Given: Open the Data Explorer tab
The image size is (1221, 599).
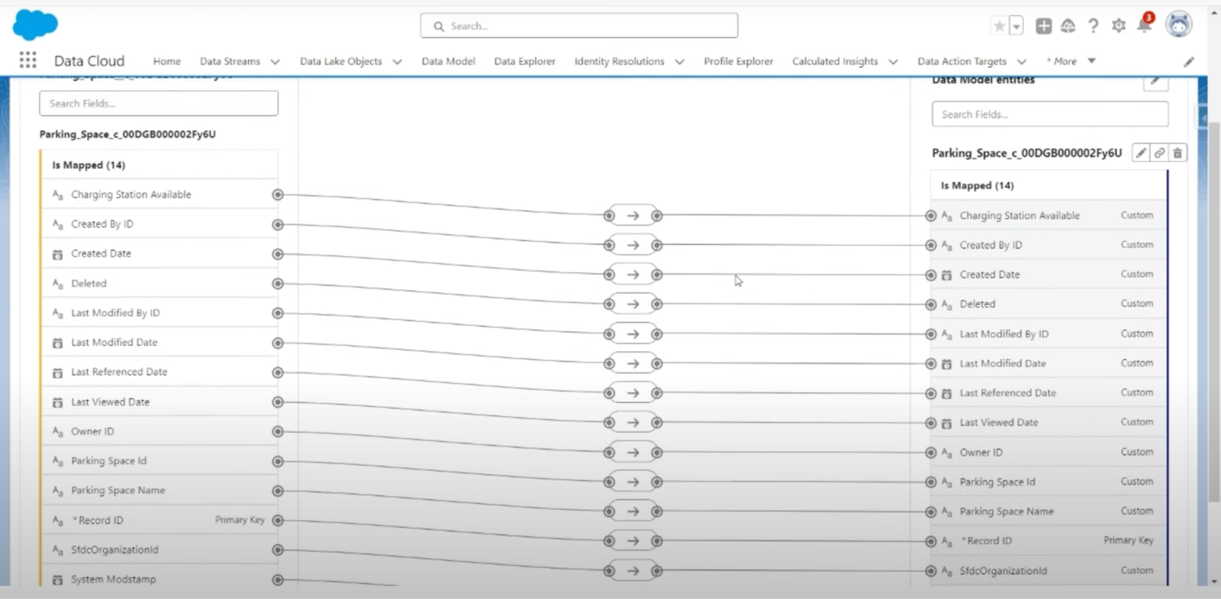Looking at the screenshot, I should (x=524, y=61).
